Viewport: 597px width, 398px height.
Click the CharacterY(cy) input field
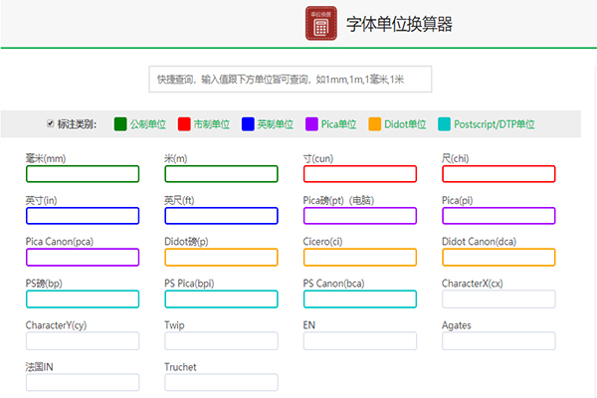coord(83,341)
